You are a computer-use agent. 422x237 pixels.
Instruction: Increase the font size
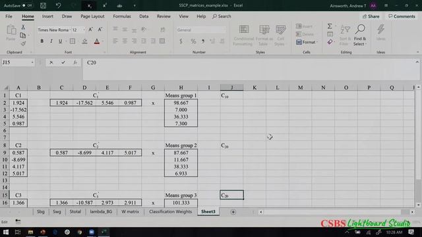coord(91,30)
